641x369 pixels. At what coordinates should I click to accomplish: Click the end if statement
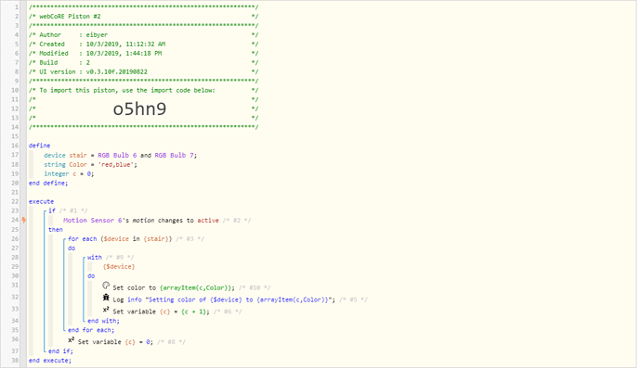coord(60,351)
